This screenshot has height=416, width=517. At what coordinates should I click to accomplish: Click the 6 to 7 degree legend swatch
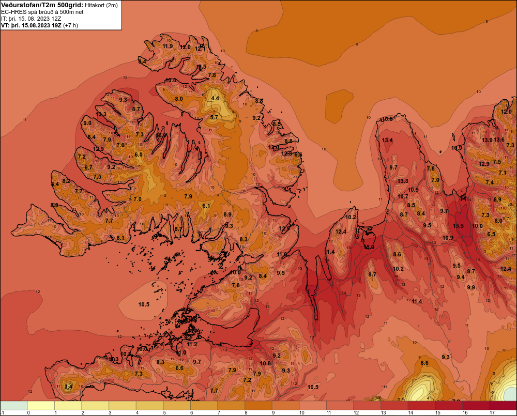204,405
